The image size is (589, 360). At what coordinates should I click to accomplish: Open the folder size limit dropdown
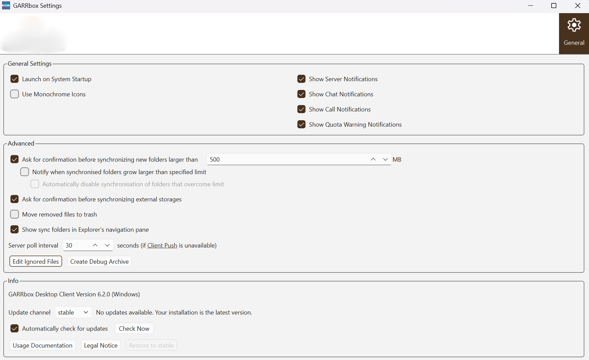pyautogui.click(x=385, y=159)
